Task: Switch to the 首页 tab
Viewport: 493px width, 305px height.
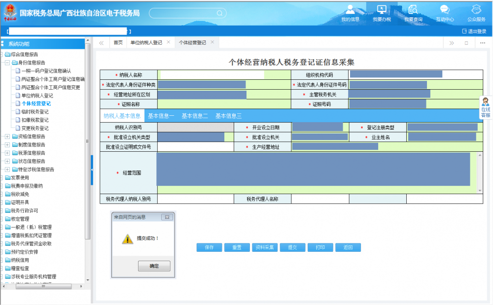Action: [118, 43]
